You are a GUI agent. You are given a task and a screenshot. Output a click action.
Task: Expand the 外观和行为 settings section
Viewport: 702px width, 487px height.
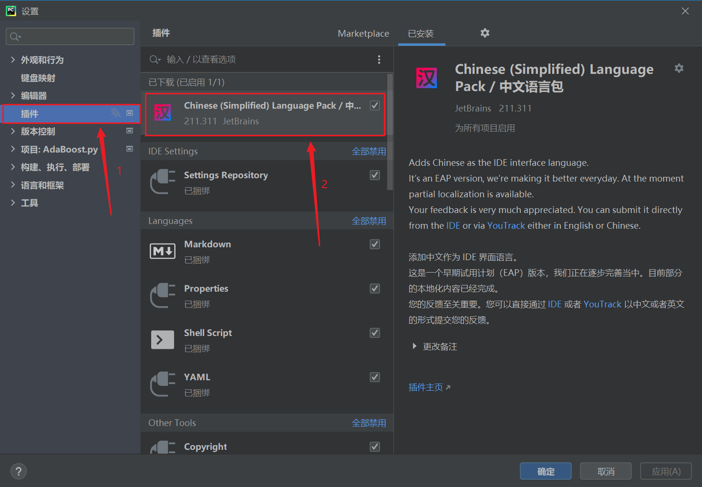click(x=13, y=60)
